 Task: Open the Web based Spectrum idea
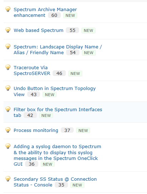[38, 30]
